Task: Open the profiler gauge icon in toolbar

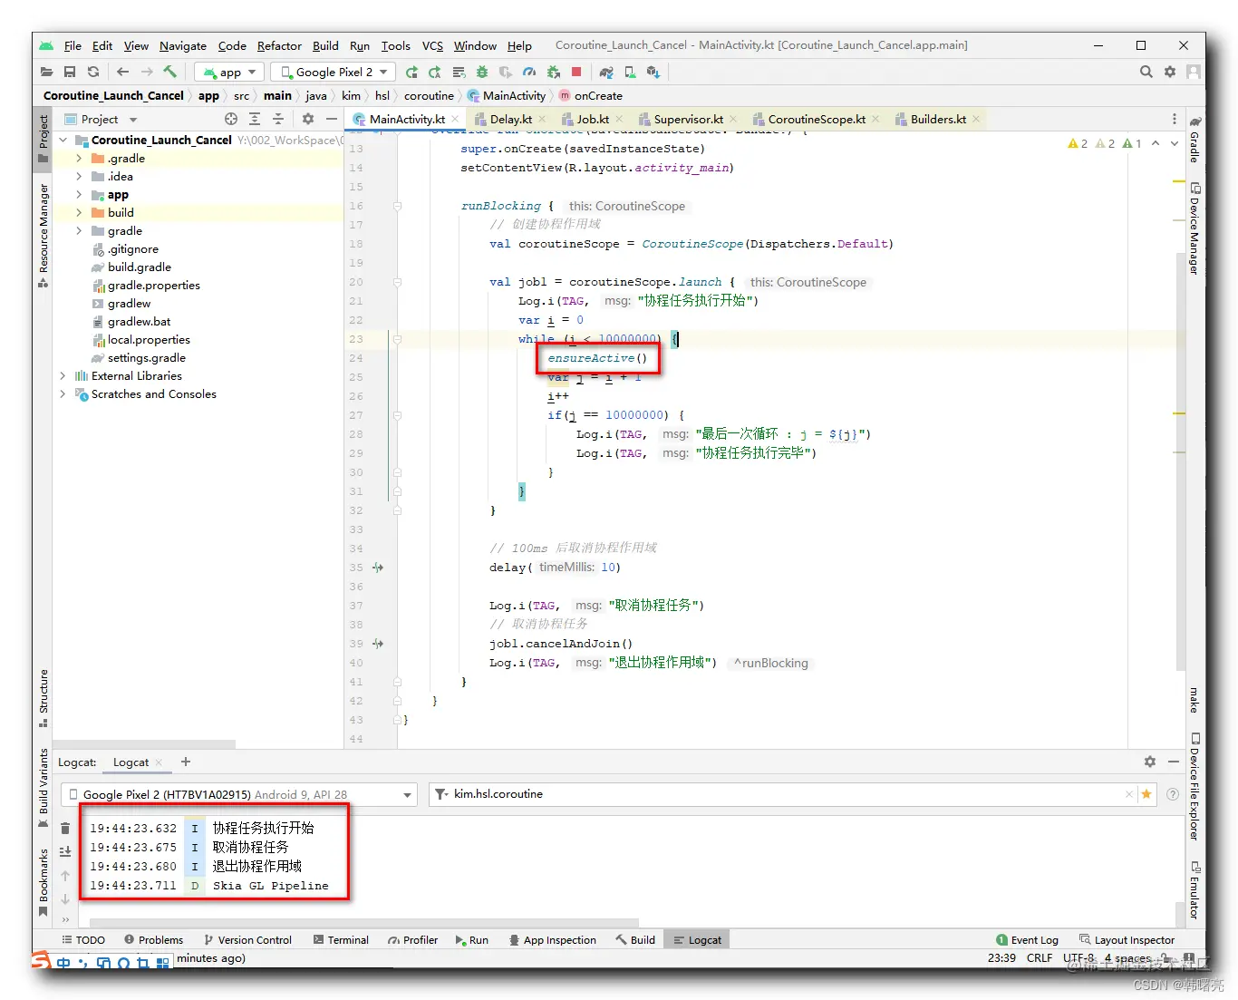Action: tap(529, 72)
